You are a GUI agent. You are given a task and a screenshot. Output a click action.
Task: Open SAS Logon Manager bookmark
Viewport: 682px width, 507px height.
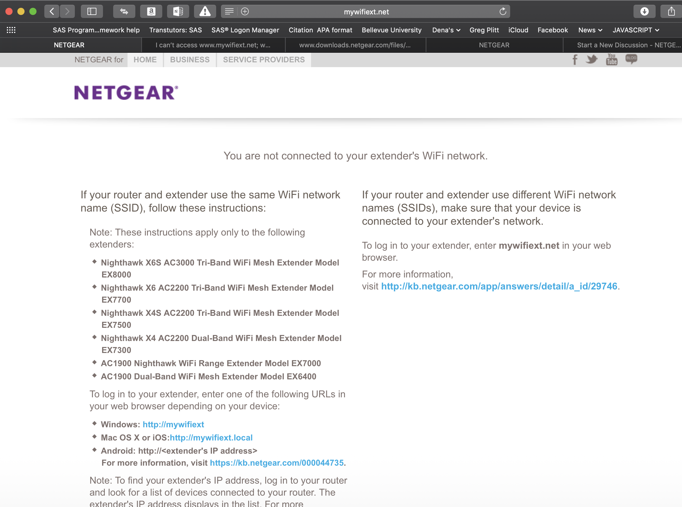pos(245,30)
